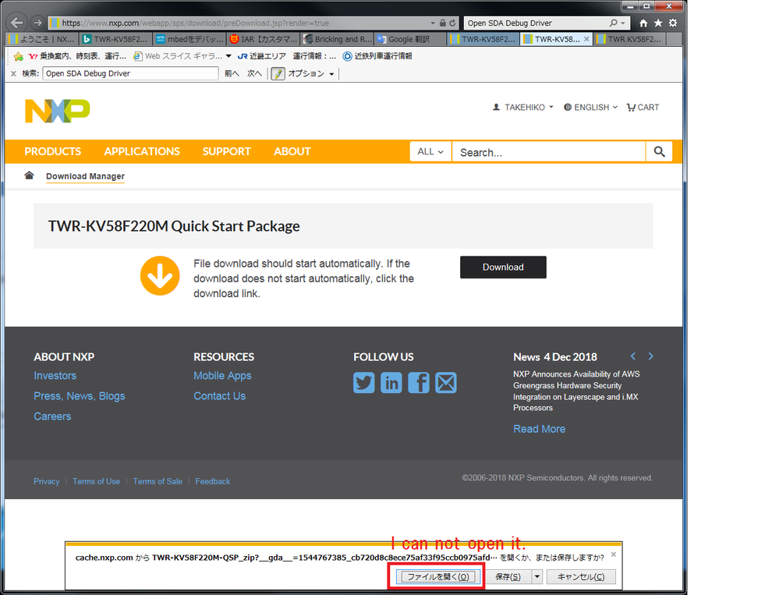Open browser Tools gear icon

point(673,23)
